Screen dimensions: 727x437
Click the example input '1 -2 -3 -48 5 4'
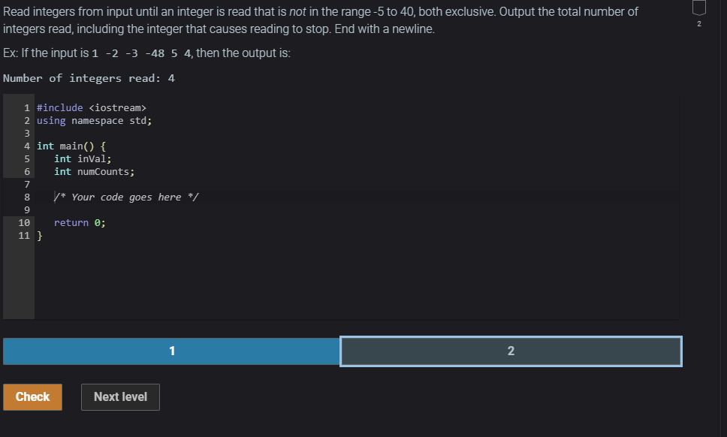click(141, 53)
